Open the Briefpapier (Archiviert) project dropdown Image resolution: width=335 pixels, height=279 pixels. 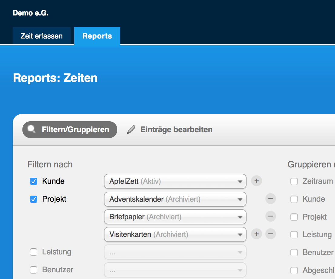point(175,217)
